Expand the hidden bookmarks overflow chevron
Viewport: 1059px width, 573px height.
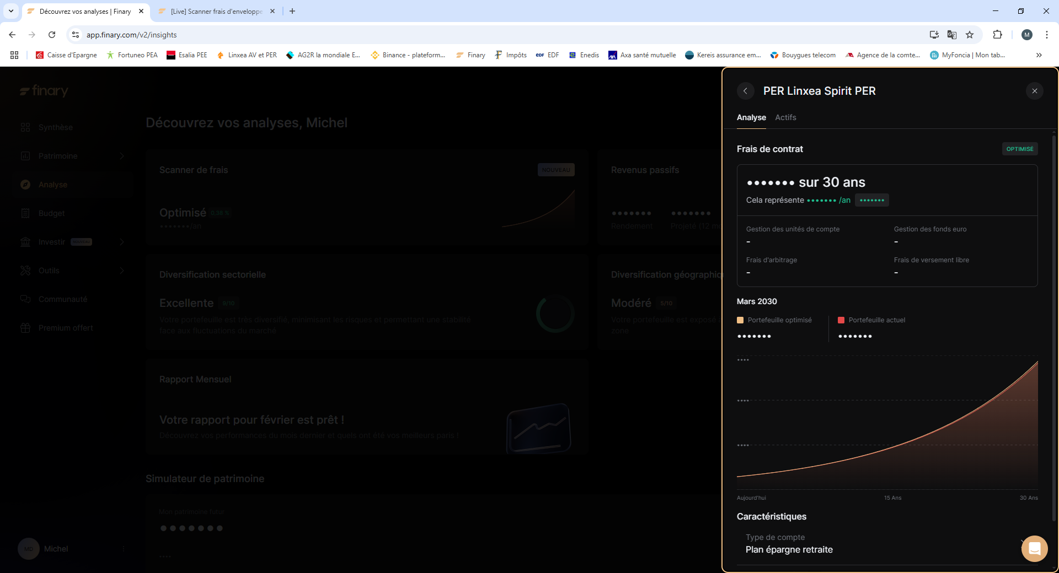coord(1039,55)
